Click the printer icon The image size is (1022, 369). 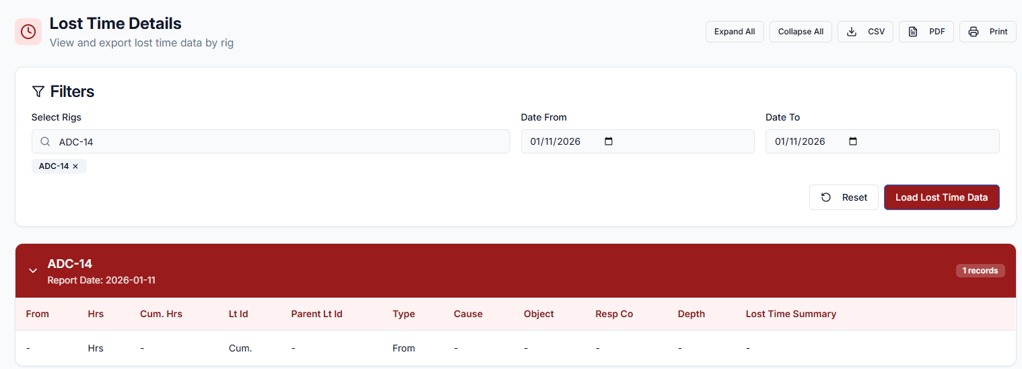pos(974,32)
